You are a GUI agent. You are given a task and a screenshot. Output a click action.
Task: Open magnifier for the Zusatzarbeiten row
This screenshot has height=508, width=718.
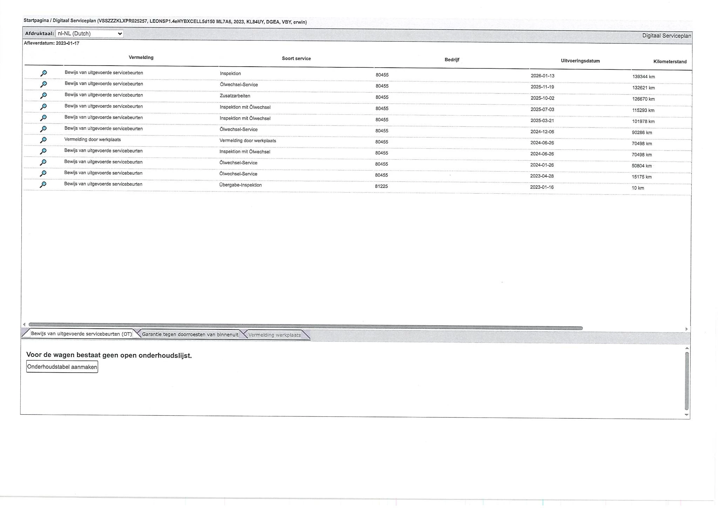pos(43,95)
